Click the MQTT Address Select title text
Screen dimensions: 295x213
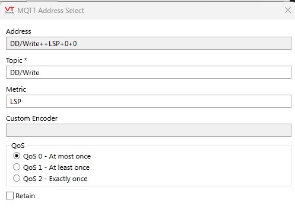pyautogui.click(x=50, y=11)
